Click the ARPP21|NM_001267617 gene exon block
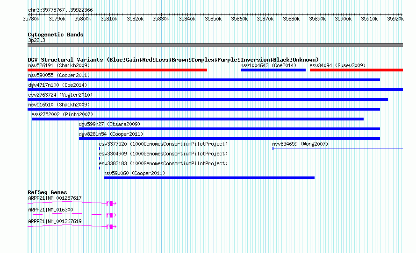The width and height of the screenshot is (416, 253). click(111, 204)
